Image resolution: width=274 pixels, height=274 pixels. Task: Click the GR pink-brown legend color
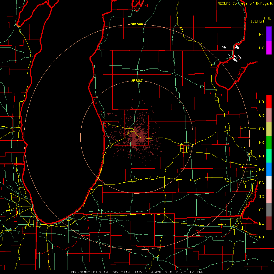point(269,115)
